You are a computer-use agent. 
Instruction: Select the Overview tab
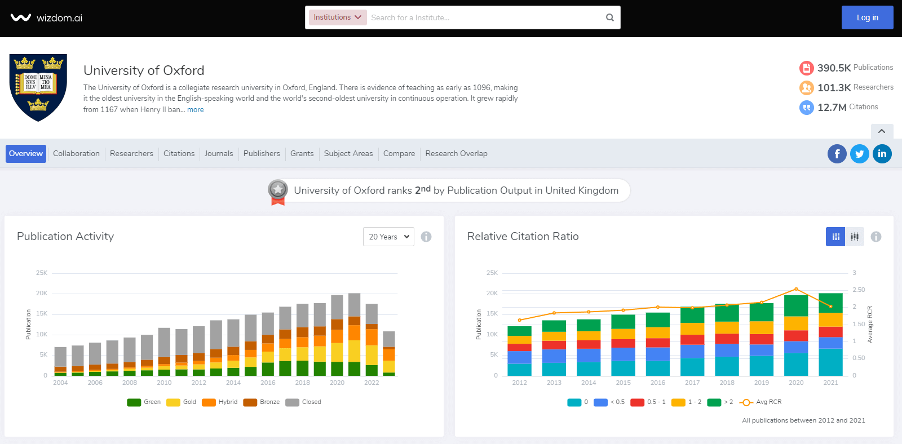[26, 154]
